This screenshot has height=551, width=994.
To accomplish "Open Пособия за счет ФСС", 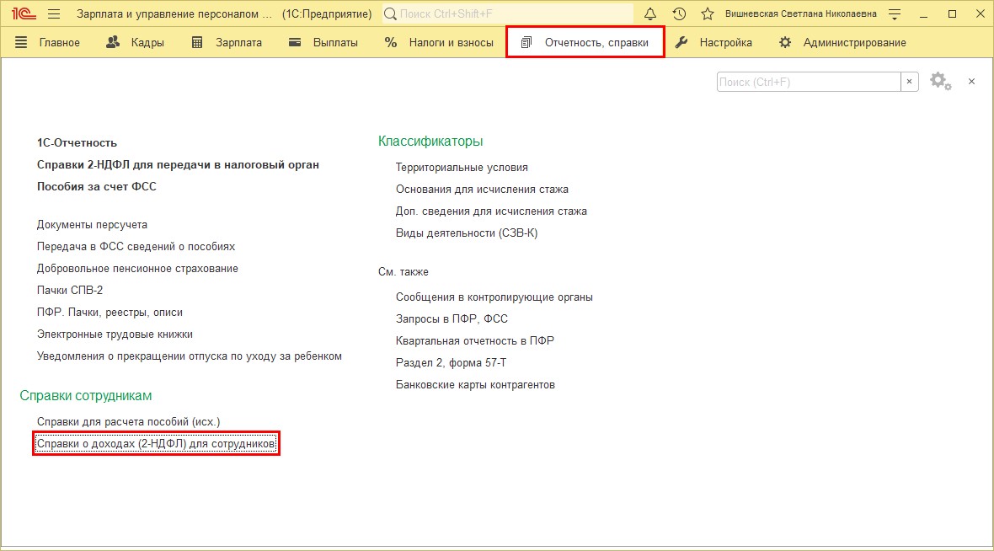I will pyautogui.click(x=96, y=186).
